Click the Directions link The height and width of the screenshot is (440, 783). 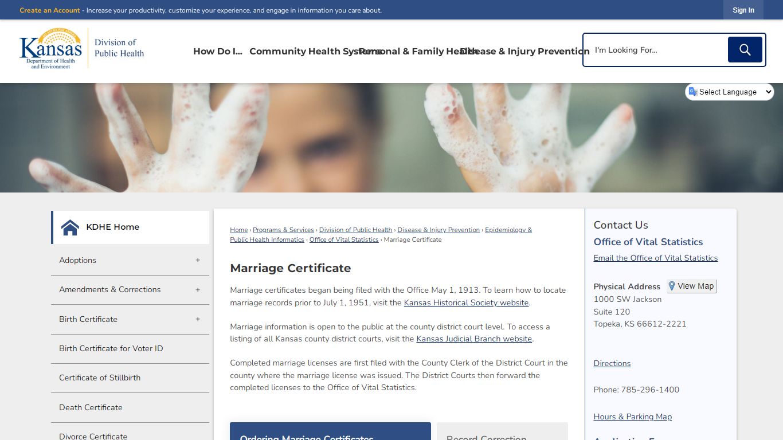coord(612,363)
